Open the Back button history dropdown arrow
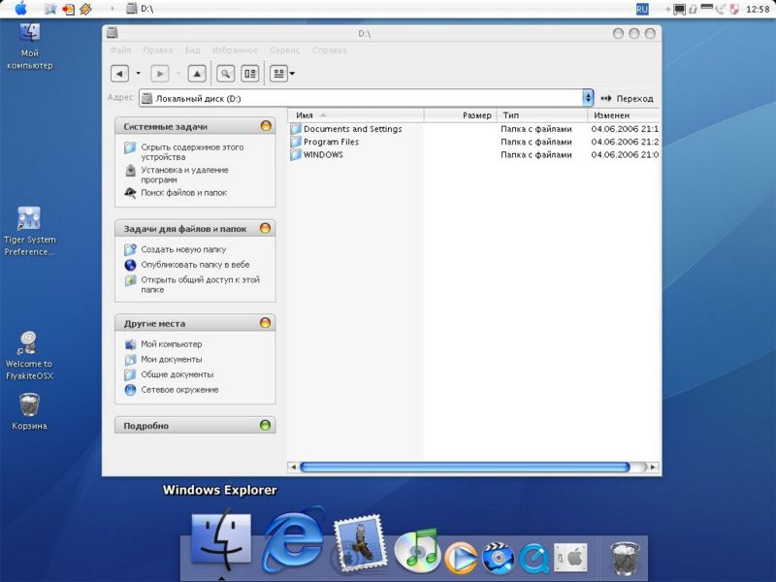 click(138, 74)
